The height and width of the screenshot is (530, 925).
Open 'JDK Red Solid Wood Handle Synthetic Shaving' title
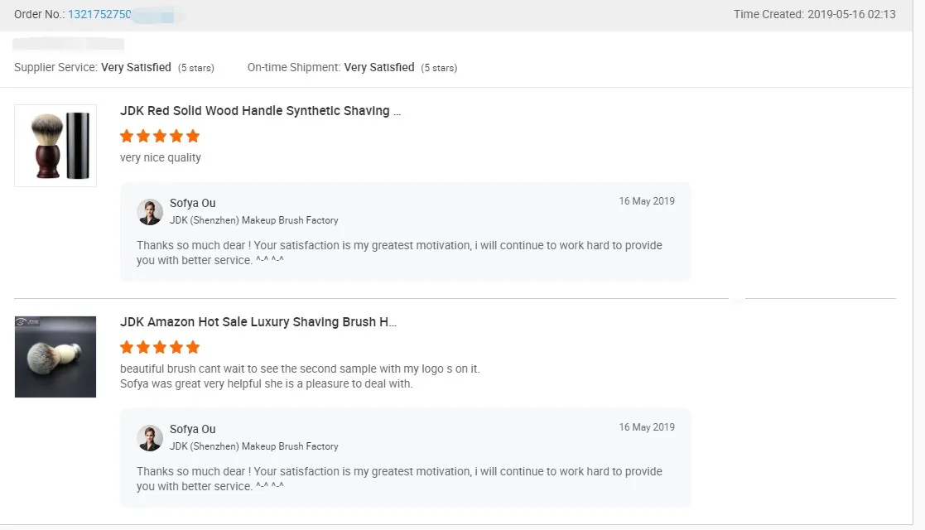click(260, 111)
